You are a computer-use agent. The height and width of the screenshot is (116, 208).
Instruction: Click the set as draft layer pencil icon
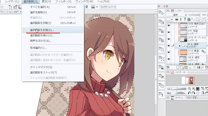[185, 20]
